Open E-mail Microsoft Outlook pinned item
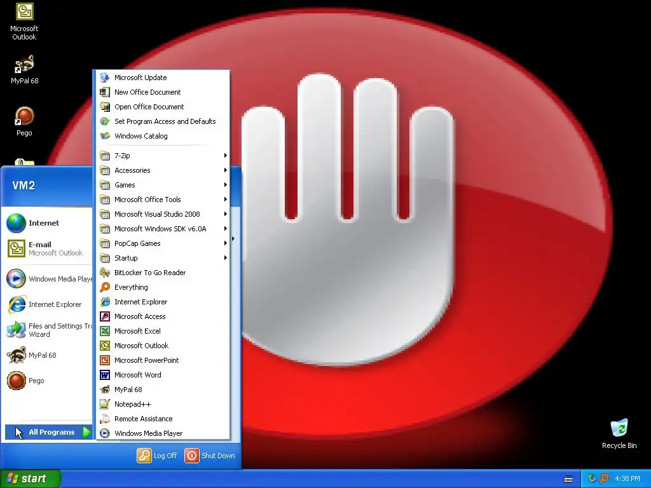The height and width of the screenshot is (488, 651). 47,248
